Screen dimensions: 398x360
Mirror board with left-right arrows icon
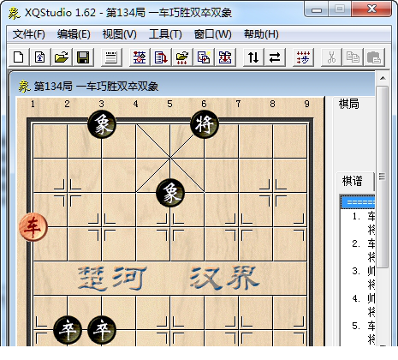coord(275,57)
